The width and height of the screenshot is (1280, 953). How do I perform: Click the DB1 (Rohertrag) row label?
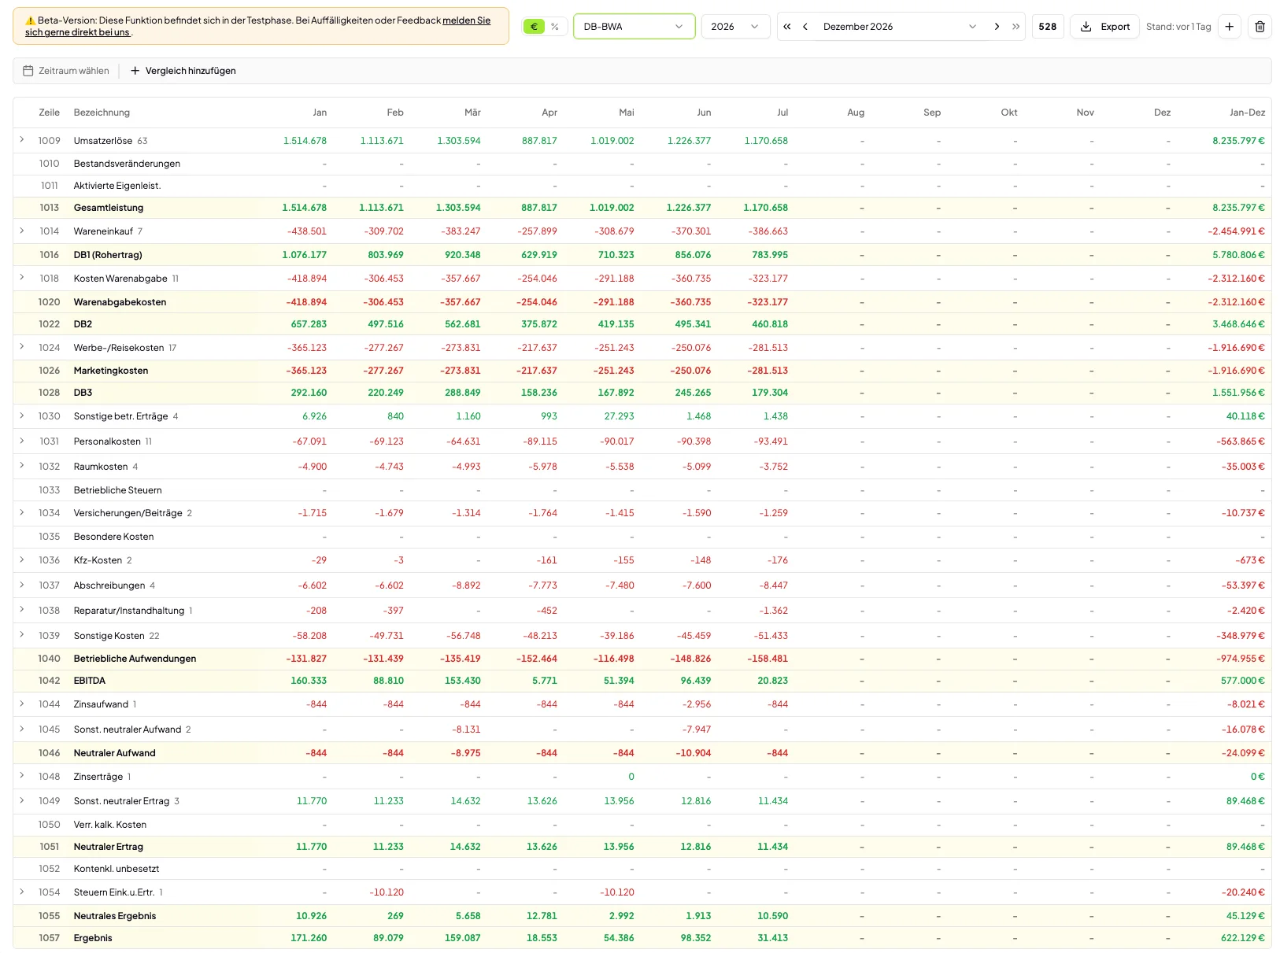(x=108, y=255)
